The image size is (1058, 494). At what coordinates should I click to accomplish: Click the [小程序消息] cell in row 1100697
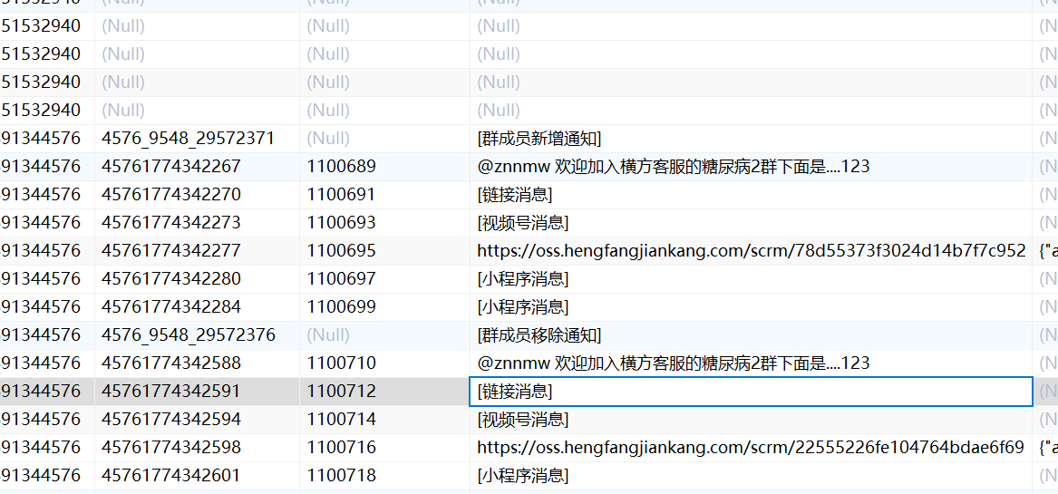click(522, 279)
